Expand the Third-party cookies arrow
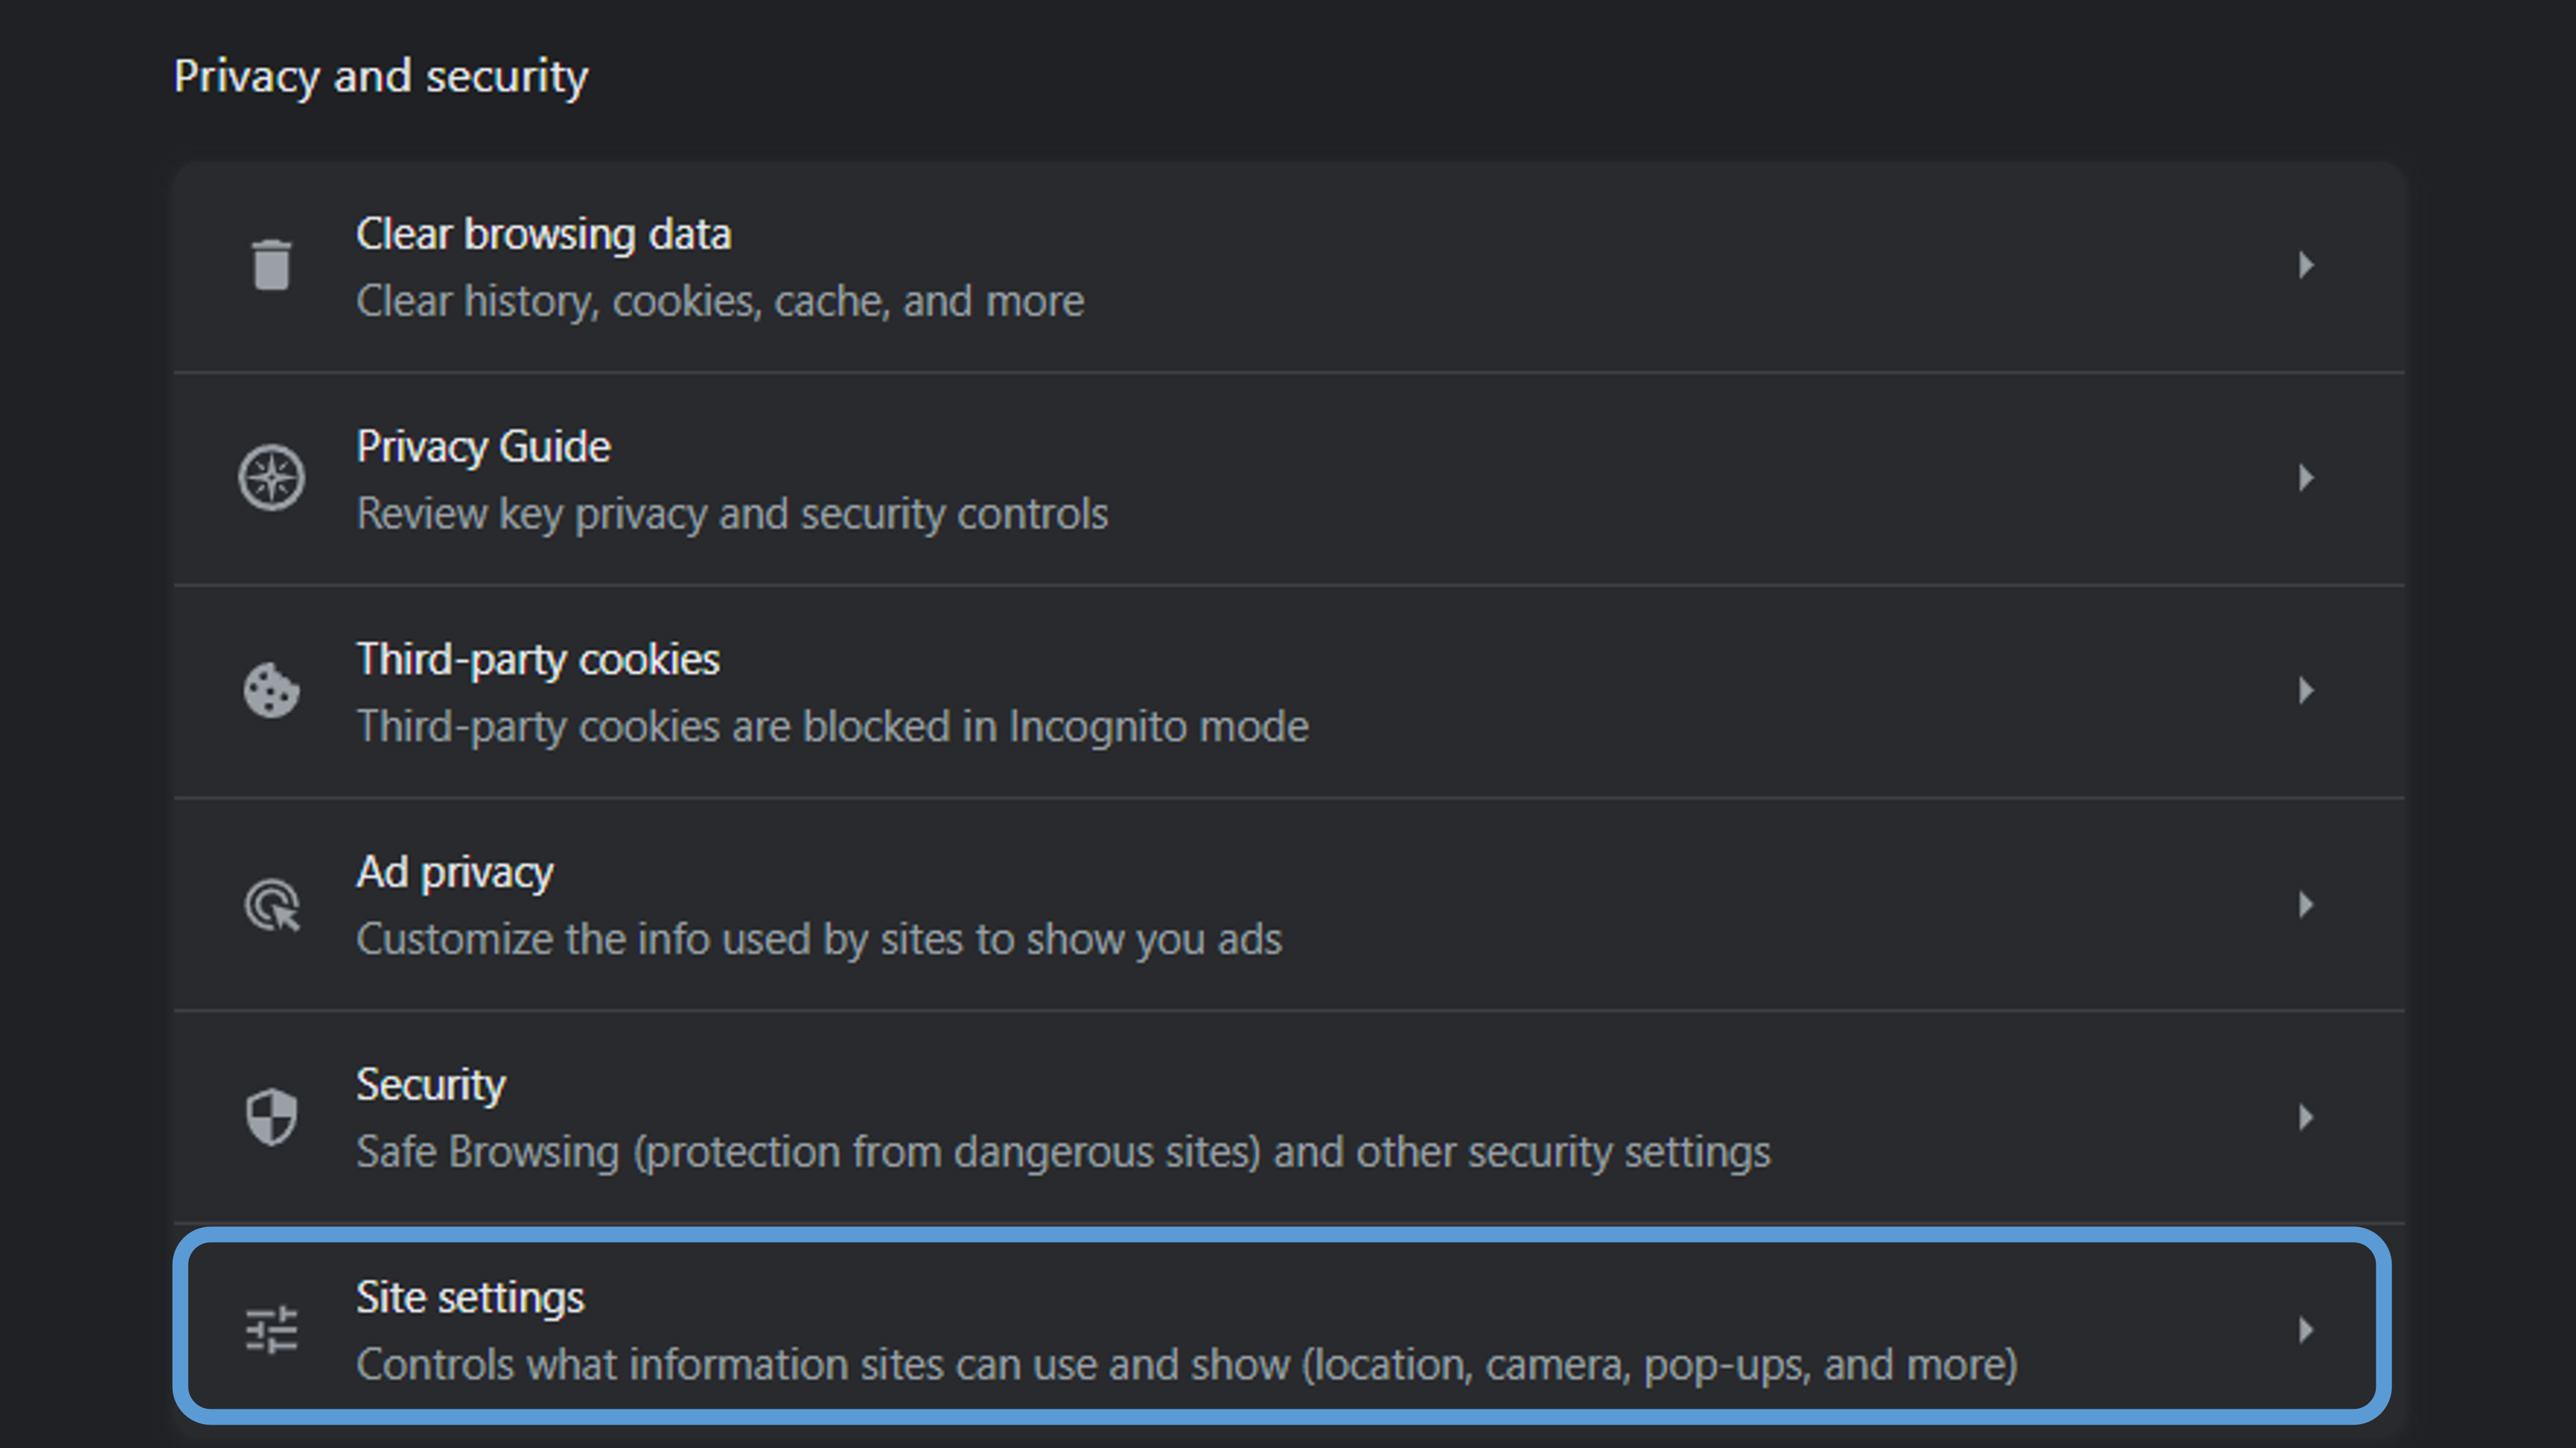This screenshot has width=2576, height=1448. (2306, 690)
